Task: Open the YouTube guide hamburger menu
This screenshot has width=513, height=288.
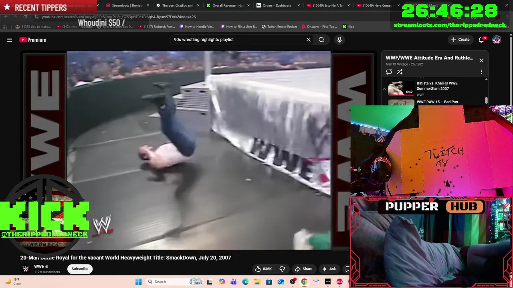Action: [10, 40]
